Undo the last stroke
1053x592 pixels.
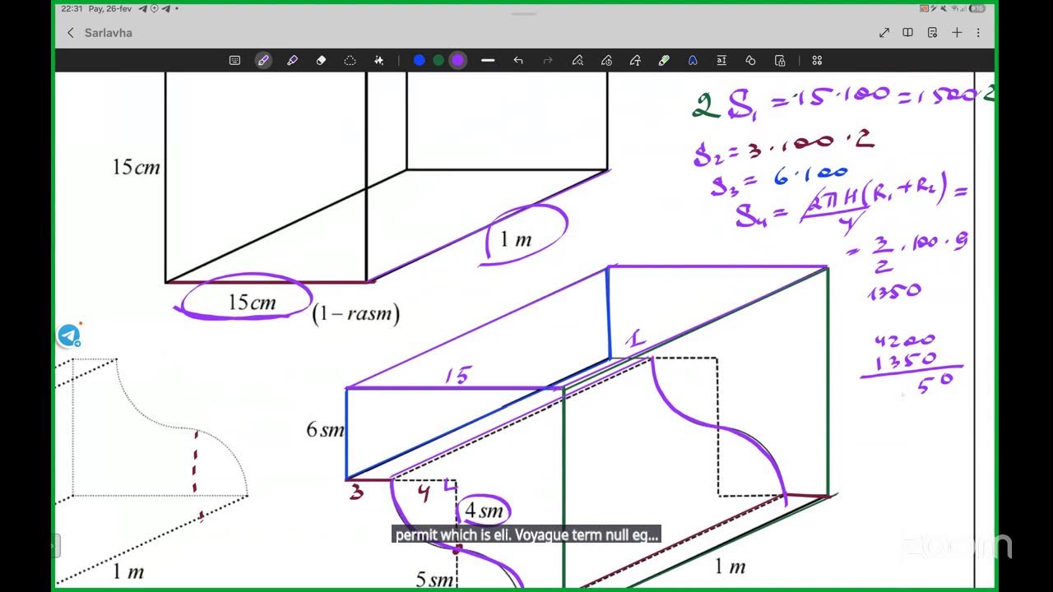517,60
